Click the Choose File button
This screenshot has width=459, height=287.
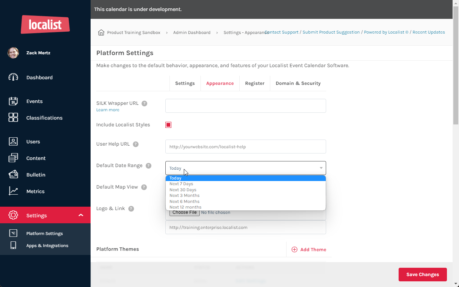click(185, 212)
